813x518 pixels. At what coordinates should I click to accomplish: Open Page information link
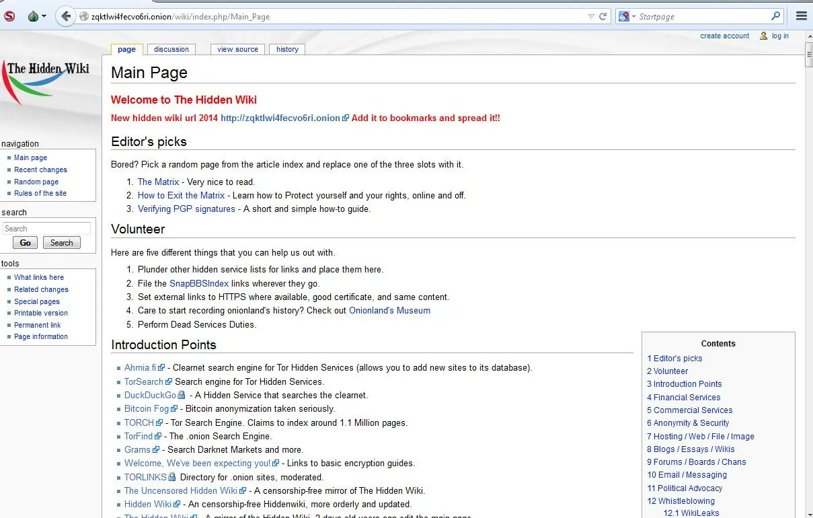(41, 336)
